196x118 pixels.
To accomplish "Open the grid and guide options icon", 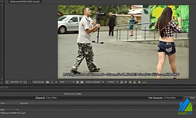I will click(x=25, y=82).
